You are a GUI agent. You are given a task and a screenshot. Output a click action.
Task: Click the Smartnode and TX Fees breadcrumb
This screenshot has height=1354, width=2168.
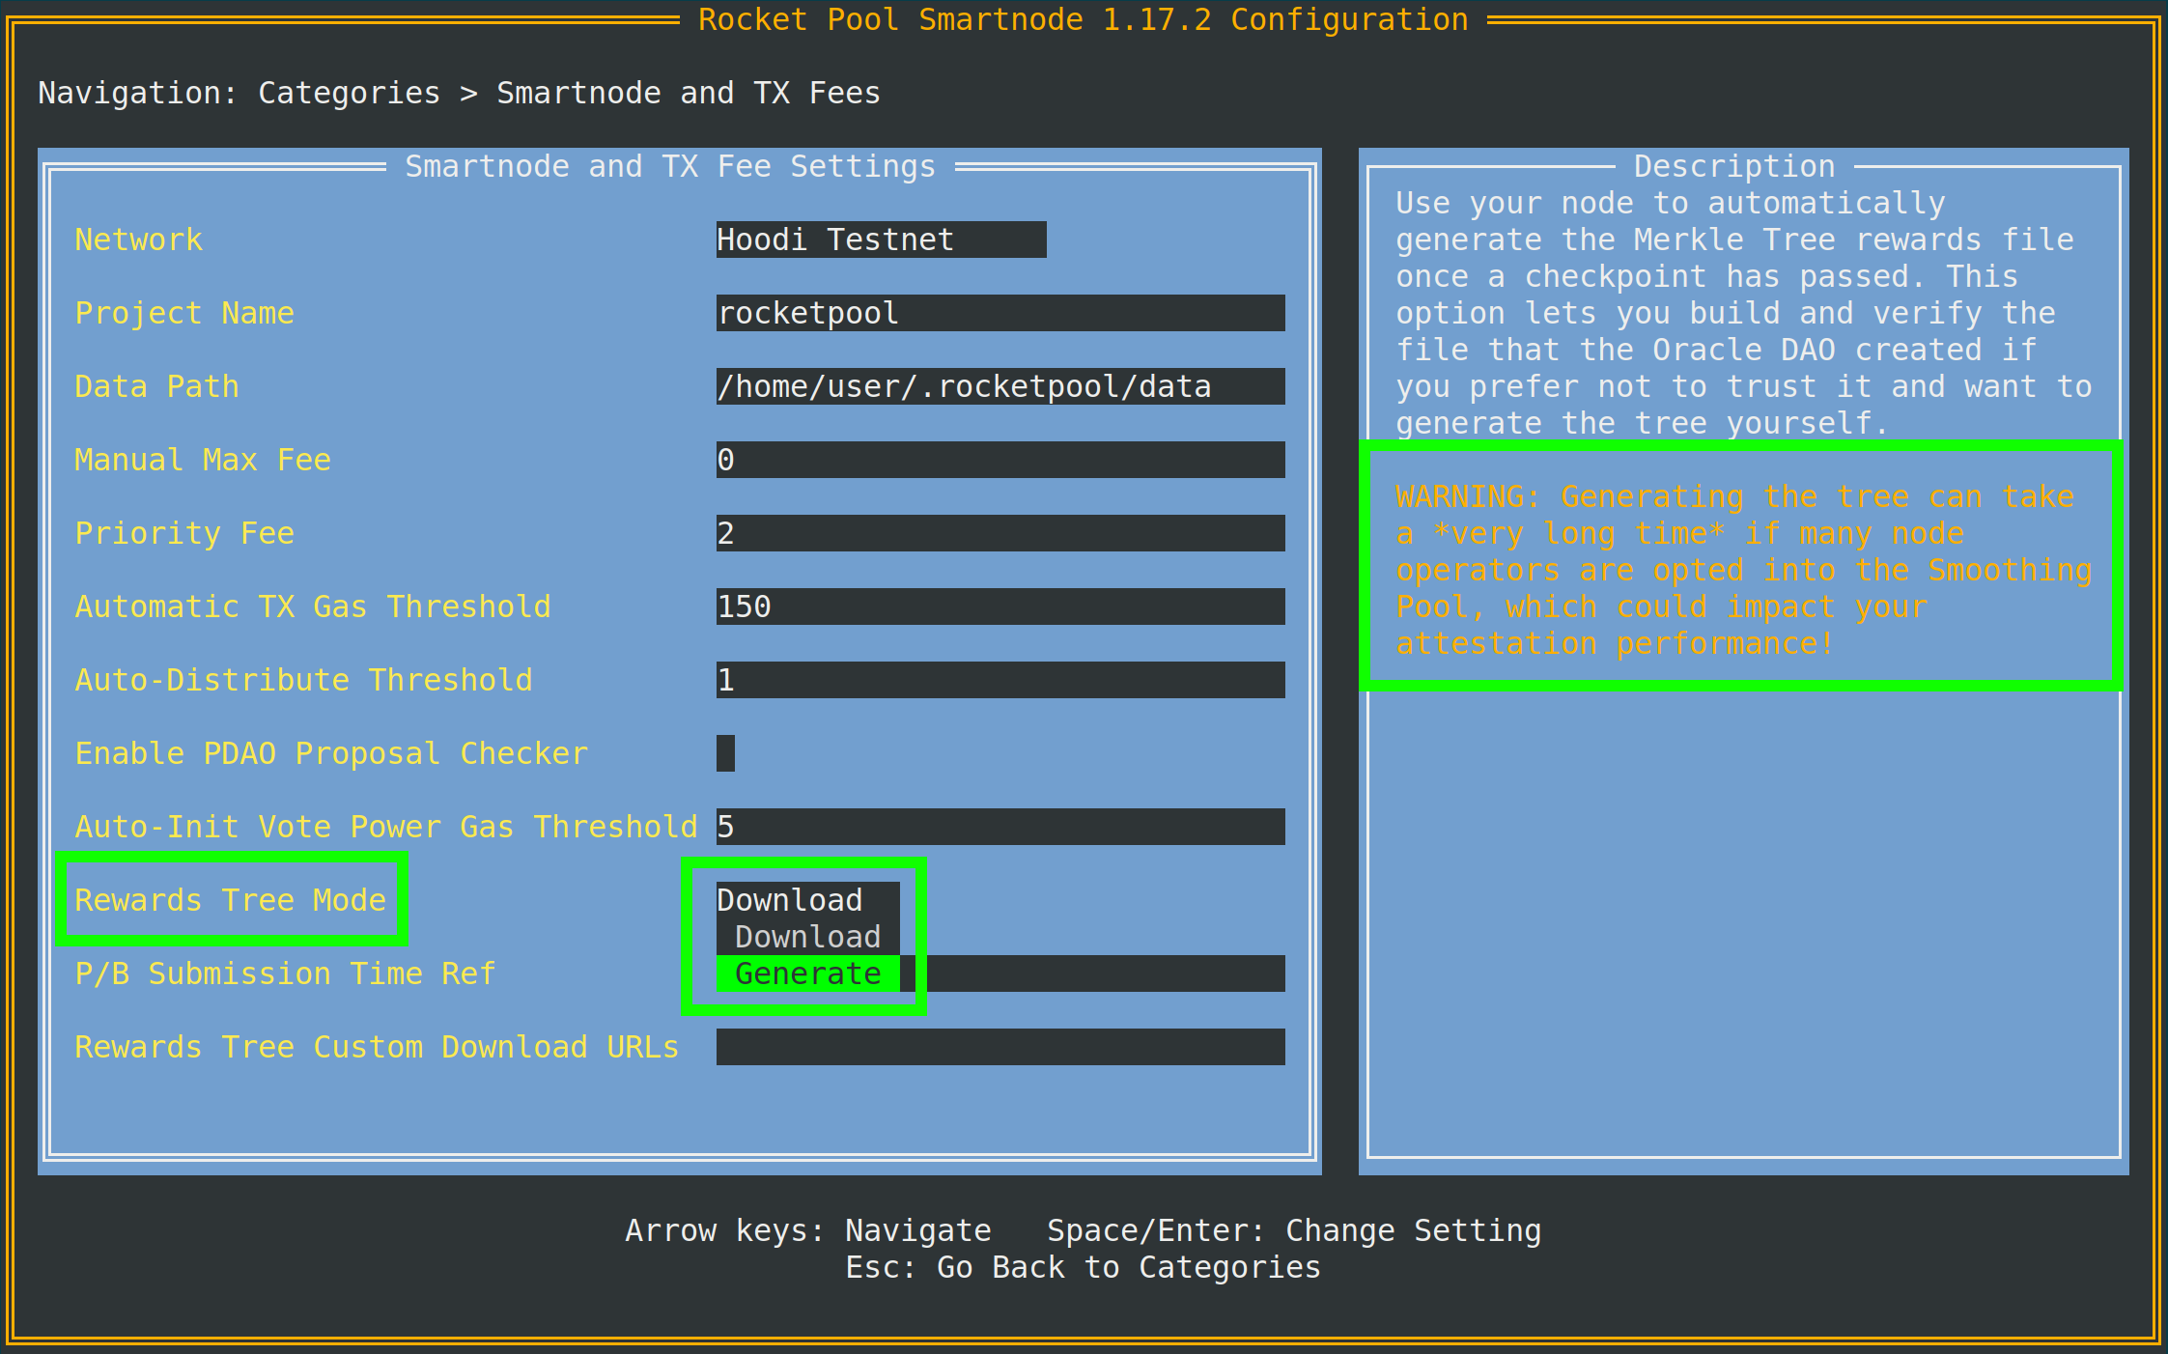pos(688,93)
